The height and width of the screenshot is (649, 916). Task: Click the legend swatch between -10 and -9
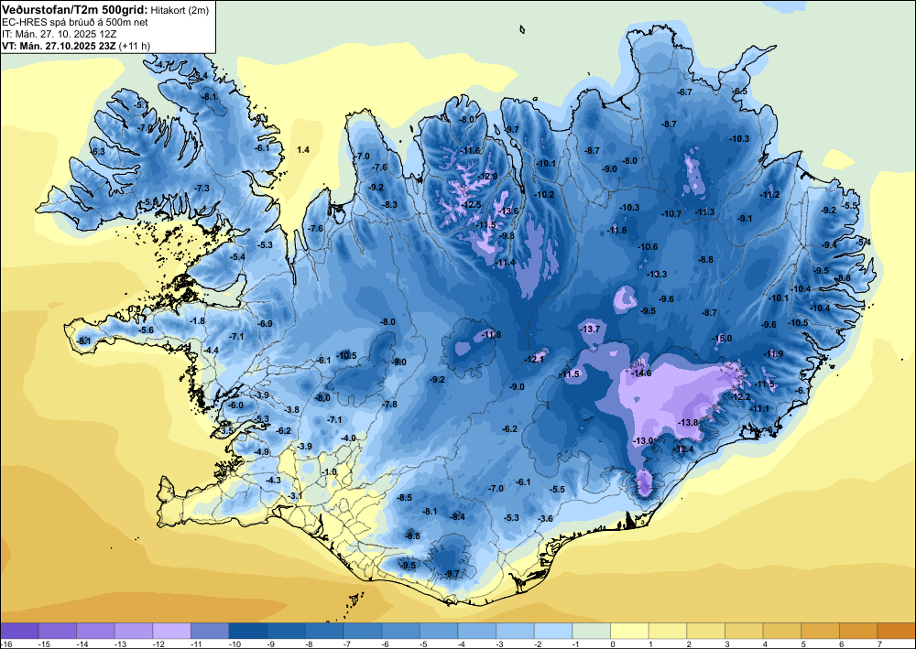click(248, 631)
